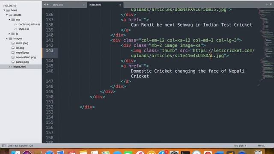
Task: Click class value 'mb-2 image image-xs'
Action: tap(176, 46)
